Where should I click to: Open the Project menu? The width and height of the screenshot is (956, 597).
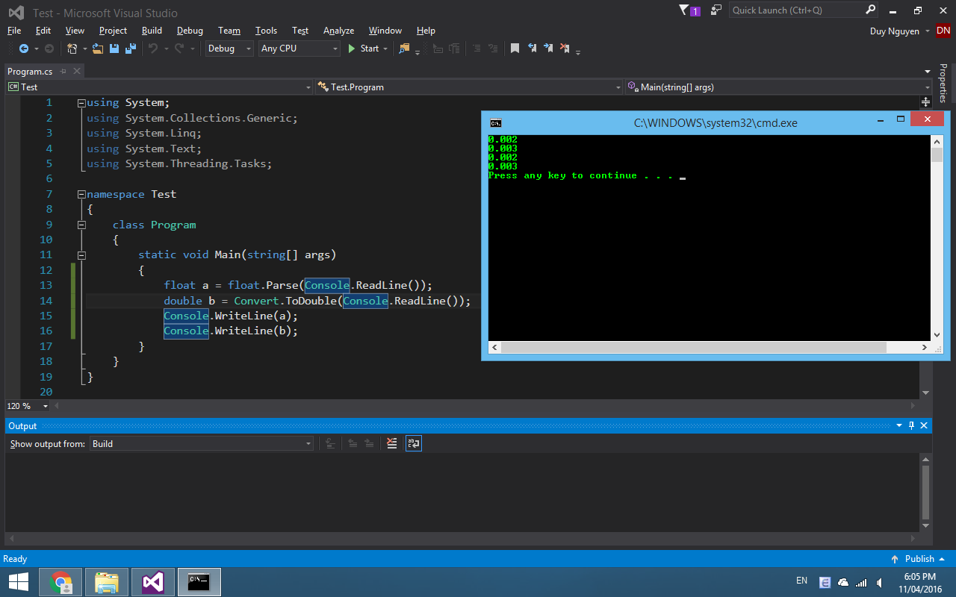click(113, 31)
